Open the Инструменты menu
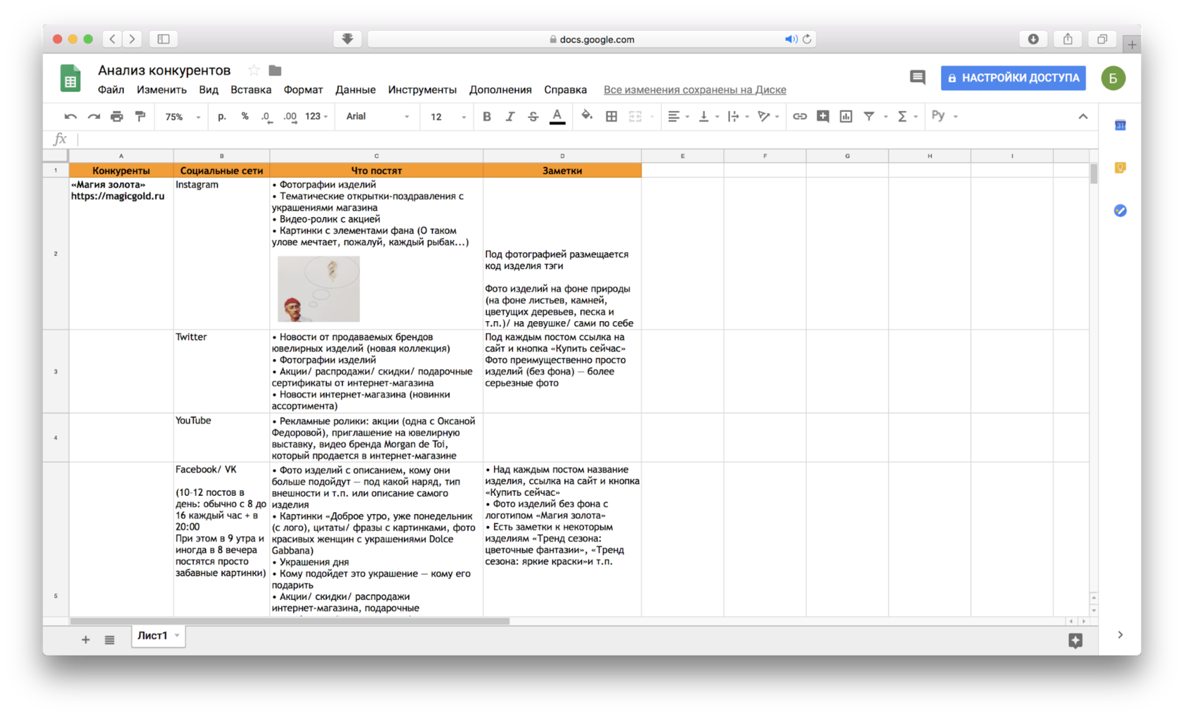The height and width of the screenshot is (717, 1184). (x=422, y=90)
